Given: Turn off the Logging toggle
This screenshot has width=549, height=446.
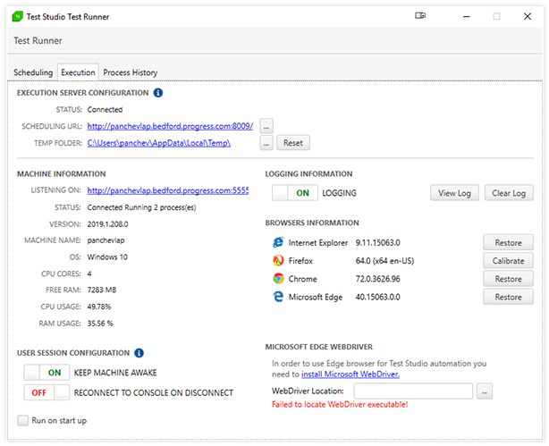Looking at the screenshot, I should [295, 193].
